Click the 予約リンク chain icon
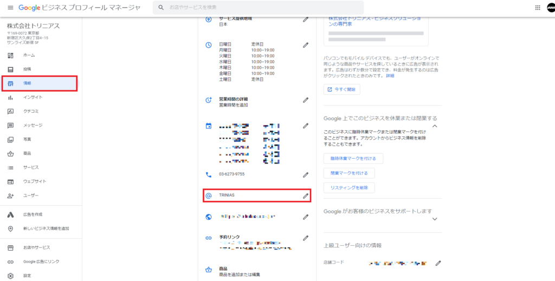Screen dimensions: 555x281 pyautogui.click(x=209, y=238)
